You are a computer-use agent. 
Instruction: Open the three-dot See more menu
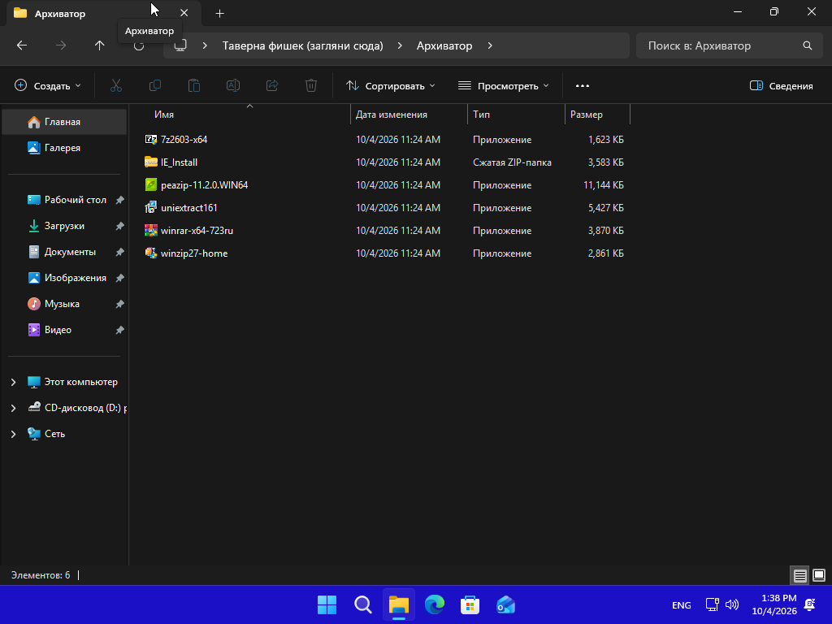pyautogui.click(x=582, y=85)
